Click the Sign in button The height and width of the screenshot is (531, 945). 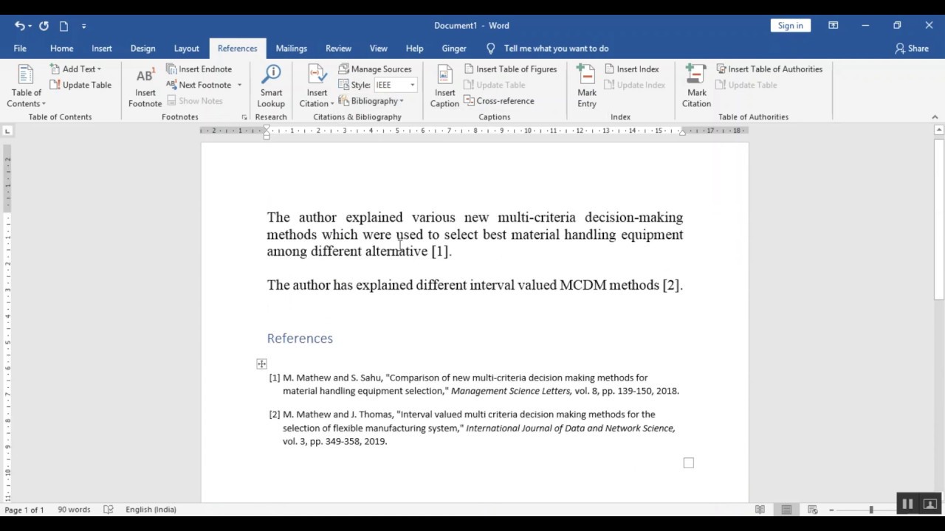coord(790,26)
